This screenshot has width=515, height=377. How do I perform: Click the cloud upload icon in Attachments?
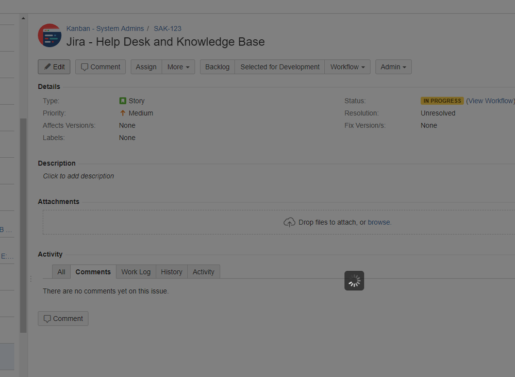pyautogui.click(x=289, y=222)
